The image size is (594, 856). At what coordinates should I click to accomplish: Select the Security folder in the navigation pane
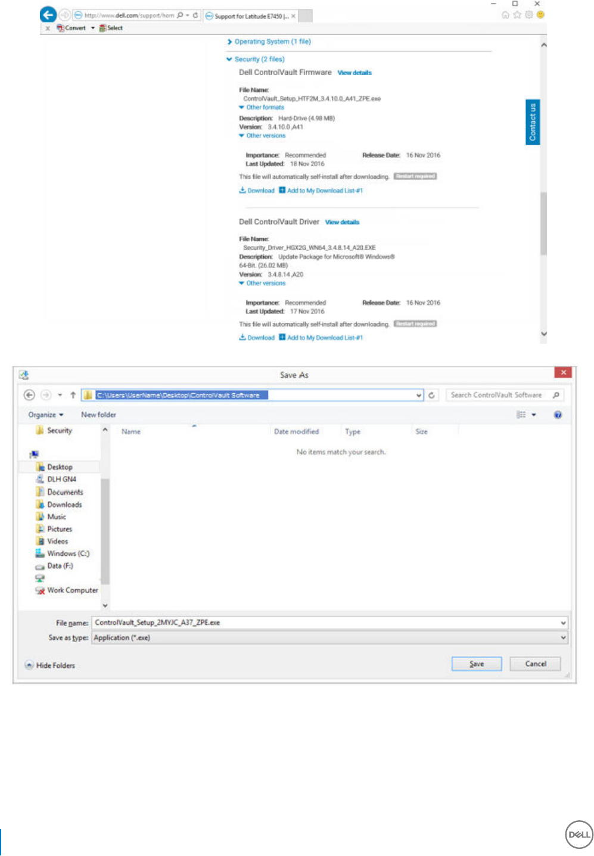(54, 431)
